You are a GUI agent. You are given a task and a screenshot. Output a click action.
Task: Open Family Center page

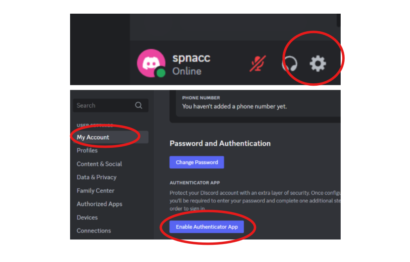tap(96, 191)
